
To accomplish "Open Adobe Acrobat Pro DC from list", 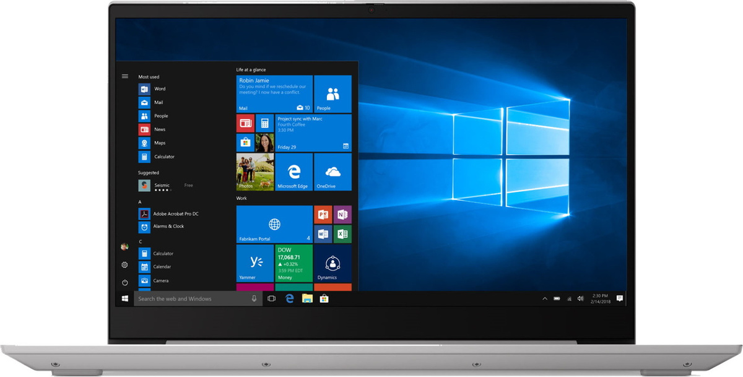I will coord(176,214).
